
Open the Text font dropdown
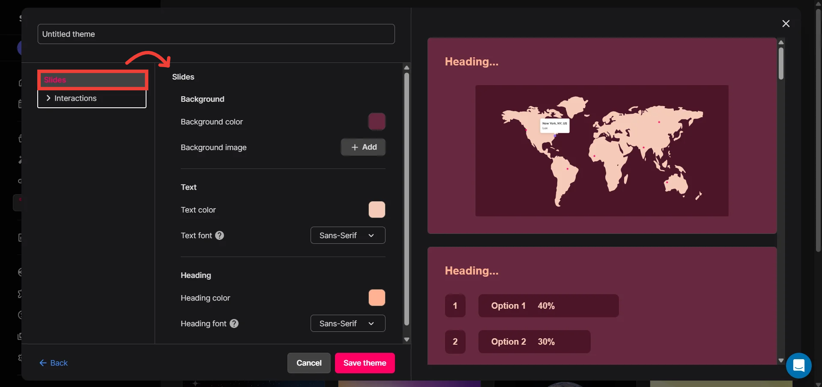coord(347,236)
